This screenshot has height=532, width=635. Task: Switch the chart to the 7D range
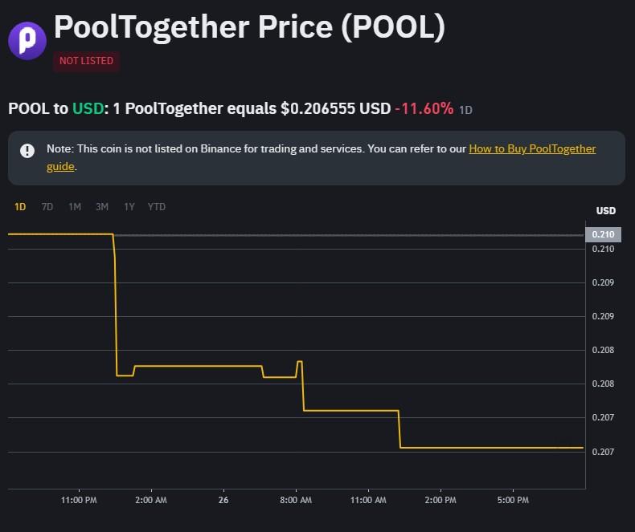click(47, 207)
